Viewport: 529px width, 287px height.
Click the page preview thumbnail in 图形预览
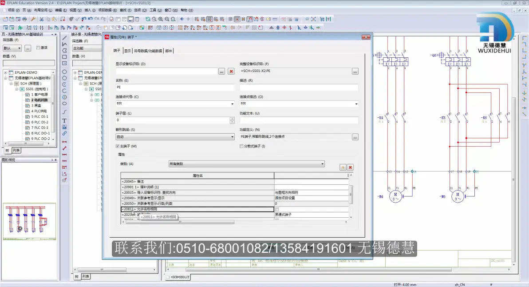29,221
